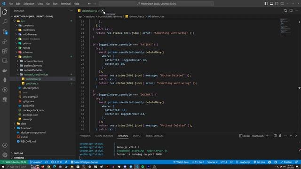Toggle primary side bar layout icon

pos(266,3)
